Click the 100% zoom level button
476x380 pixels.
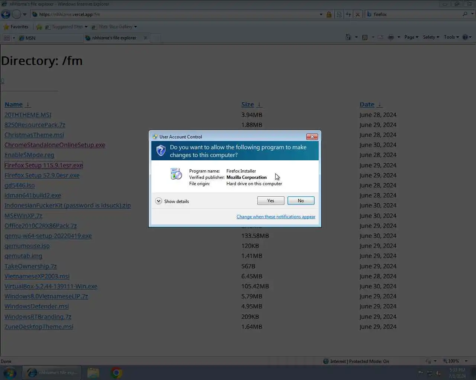(451, 361)
